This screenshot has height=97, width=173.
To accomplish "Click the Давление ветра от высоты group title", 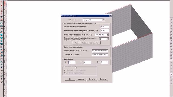I will pos(73,47).
